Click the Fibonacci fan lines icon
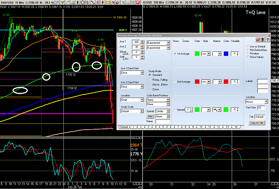Screen dimensions: 279x189 (x=98, y=3)
